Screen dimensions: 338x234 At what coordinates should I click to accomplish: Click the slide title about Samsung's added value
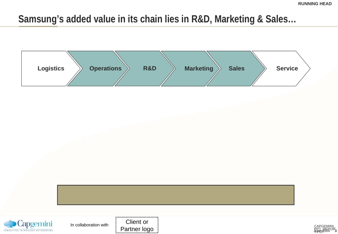(157, 19)
